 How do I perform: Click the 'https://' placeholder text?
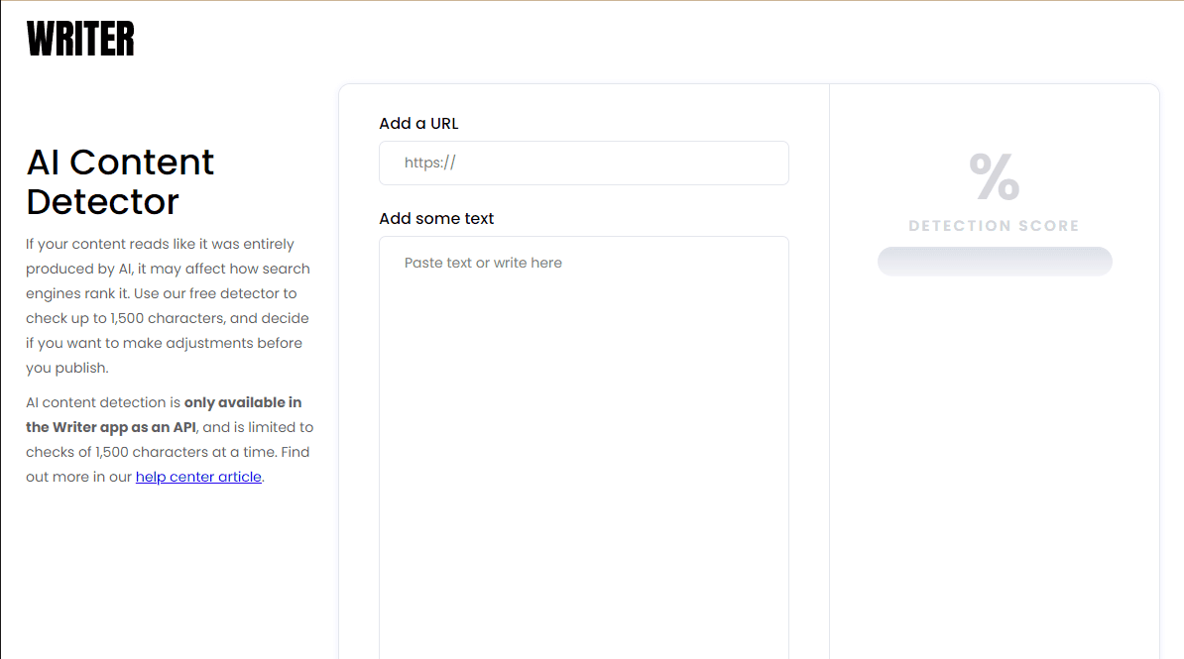(x=429, y=163)
